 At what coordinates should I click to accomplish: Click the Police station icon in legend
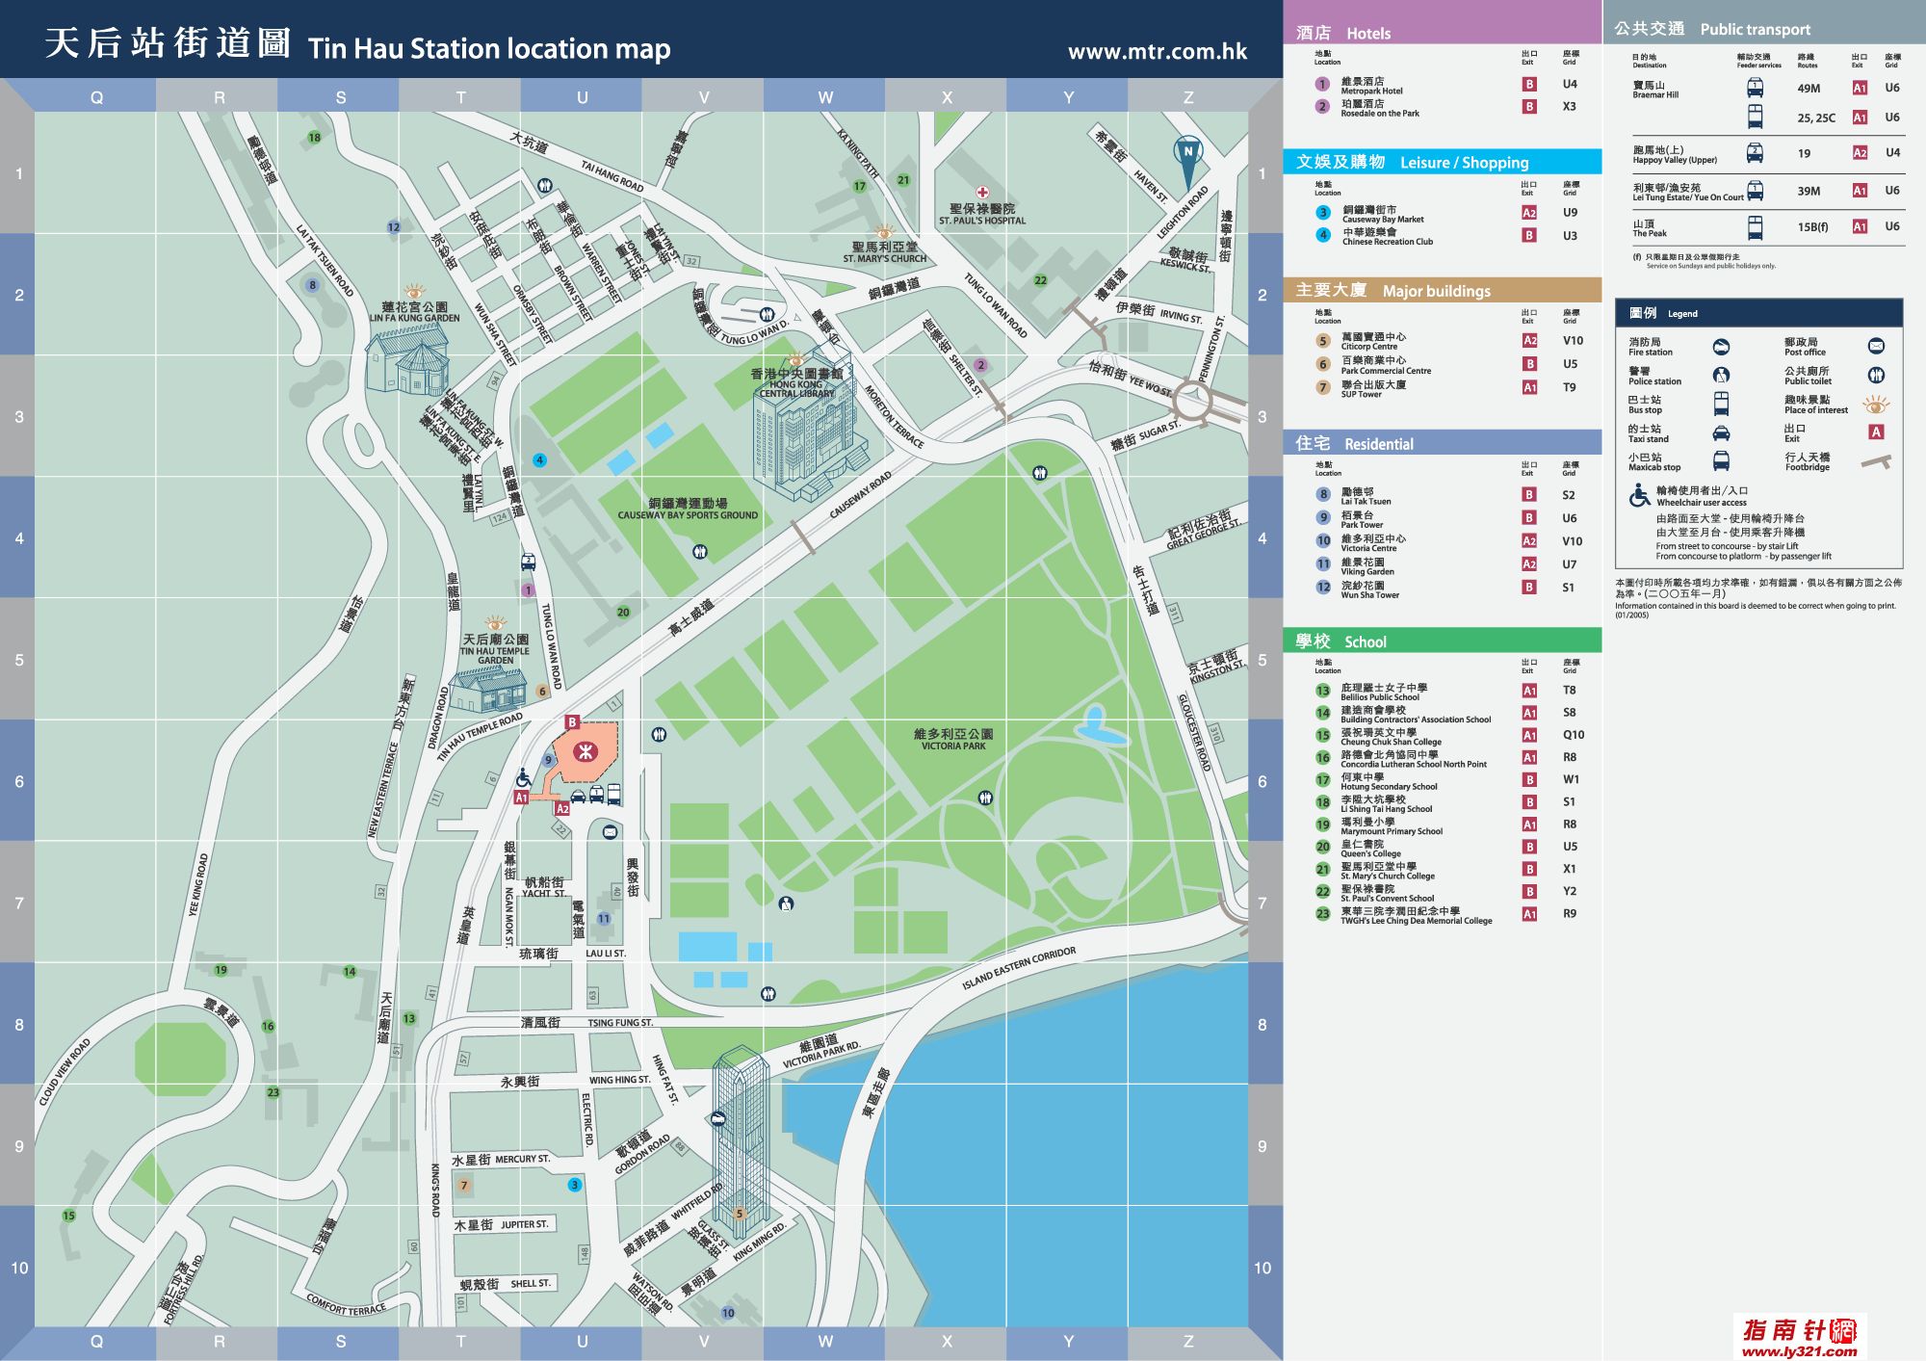[x=1721, y=375]
